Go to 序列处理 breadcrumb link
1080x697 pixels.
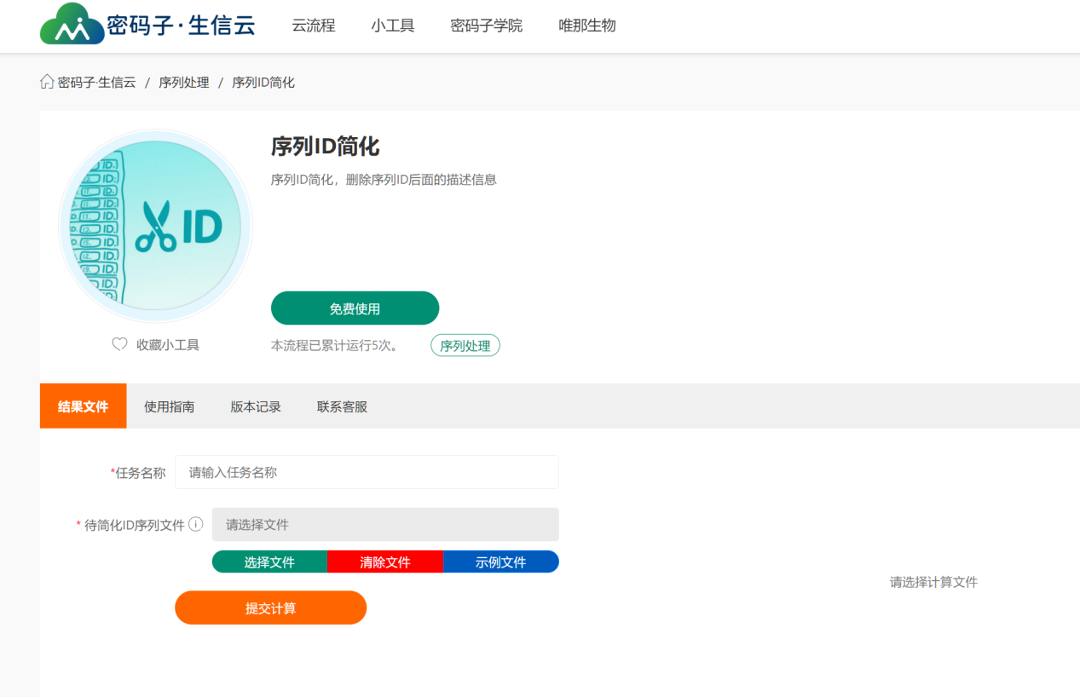click(184, 83)
